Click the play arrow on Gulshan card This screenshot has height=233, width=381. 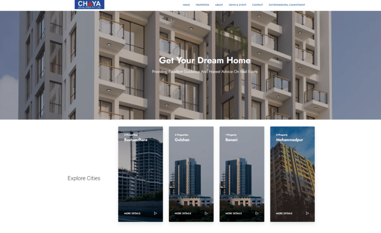point(206,213)
